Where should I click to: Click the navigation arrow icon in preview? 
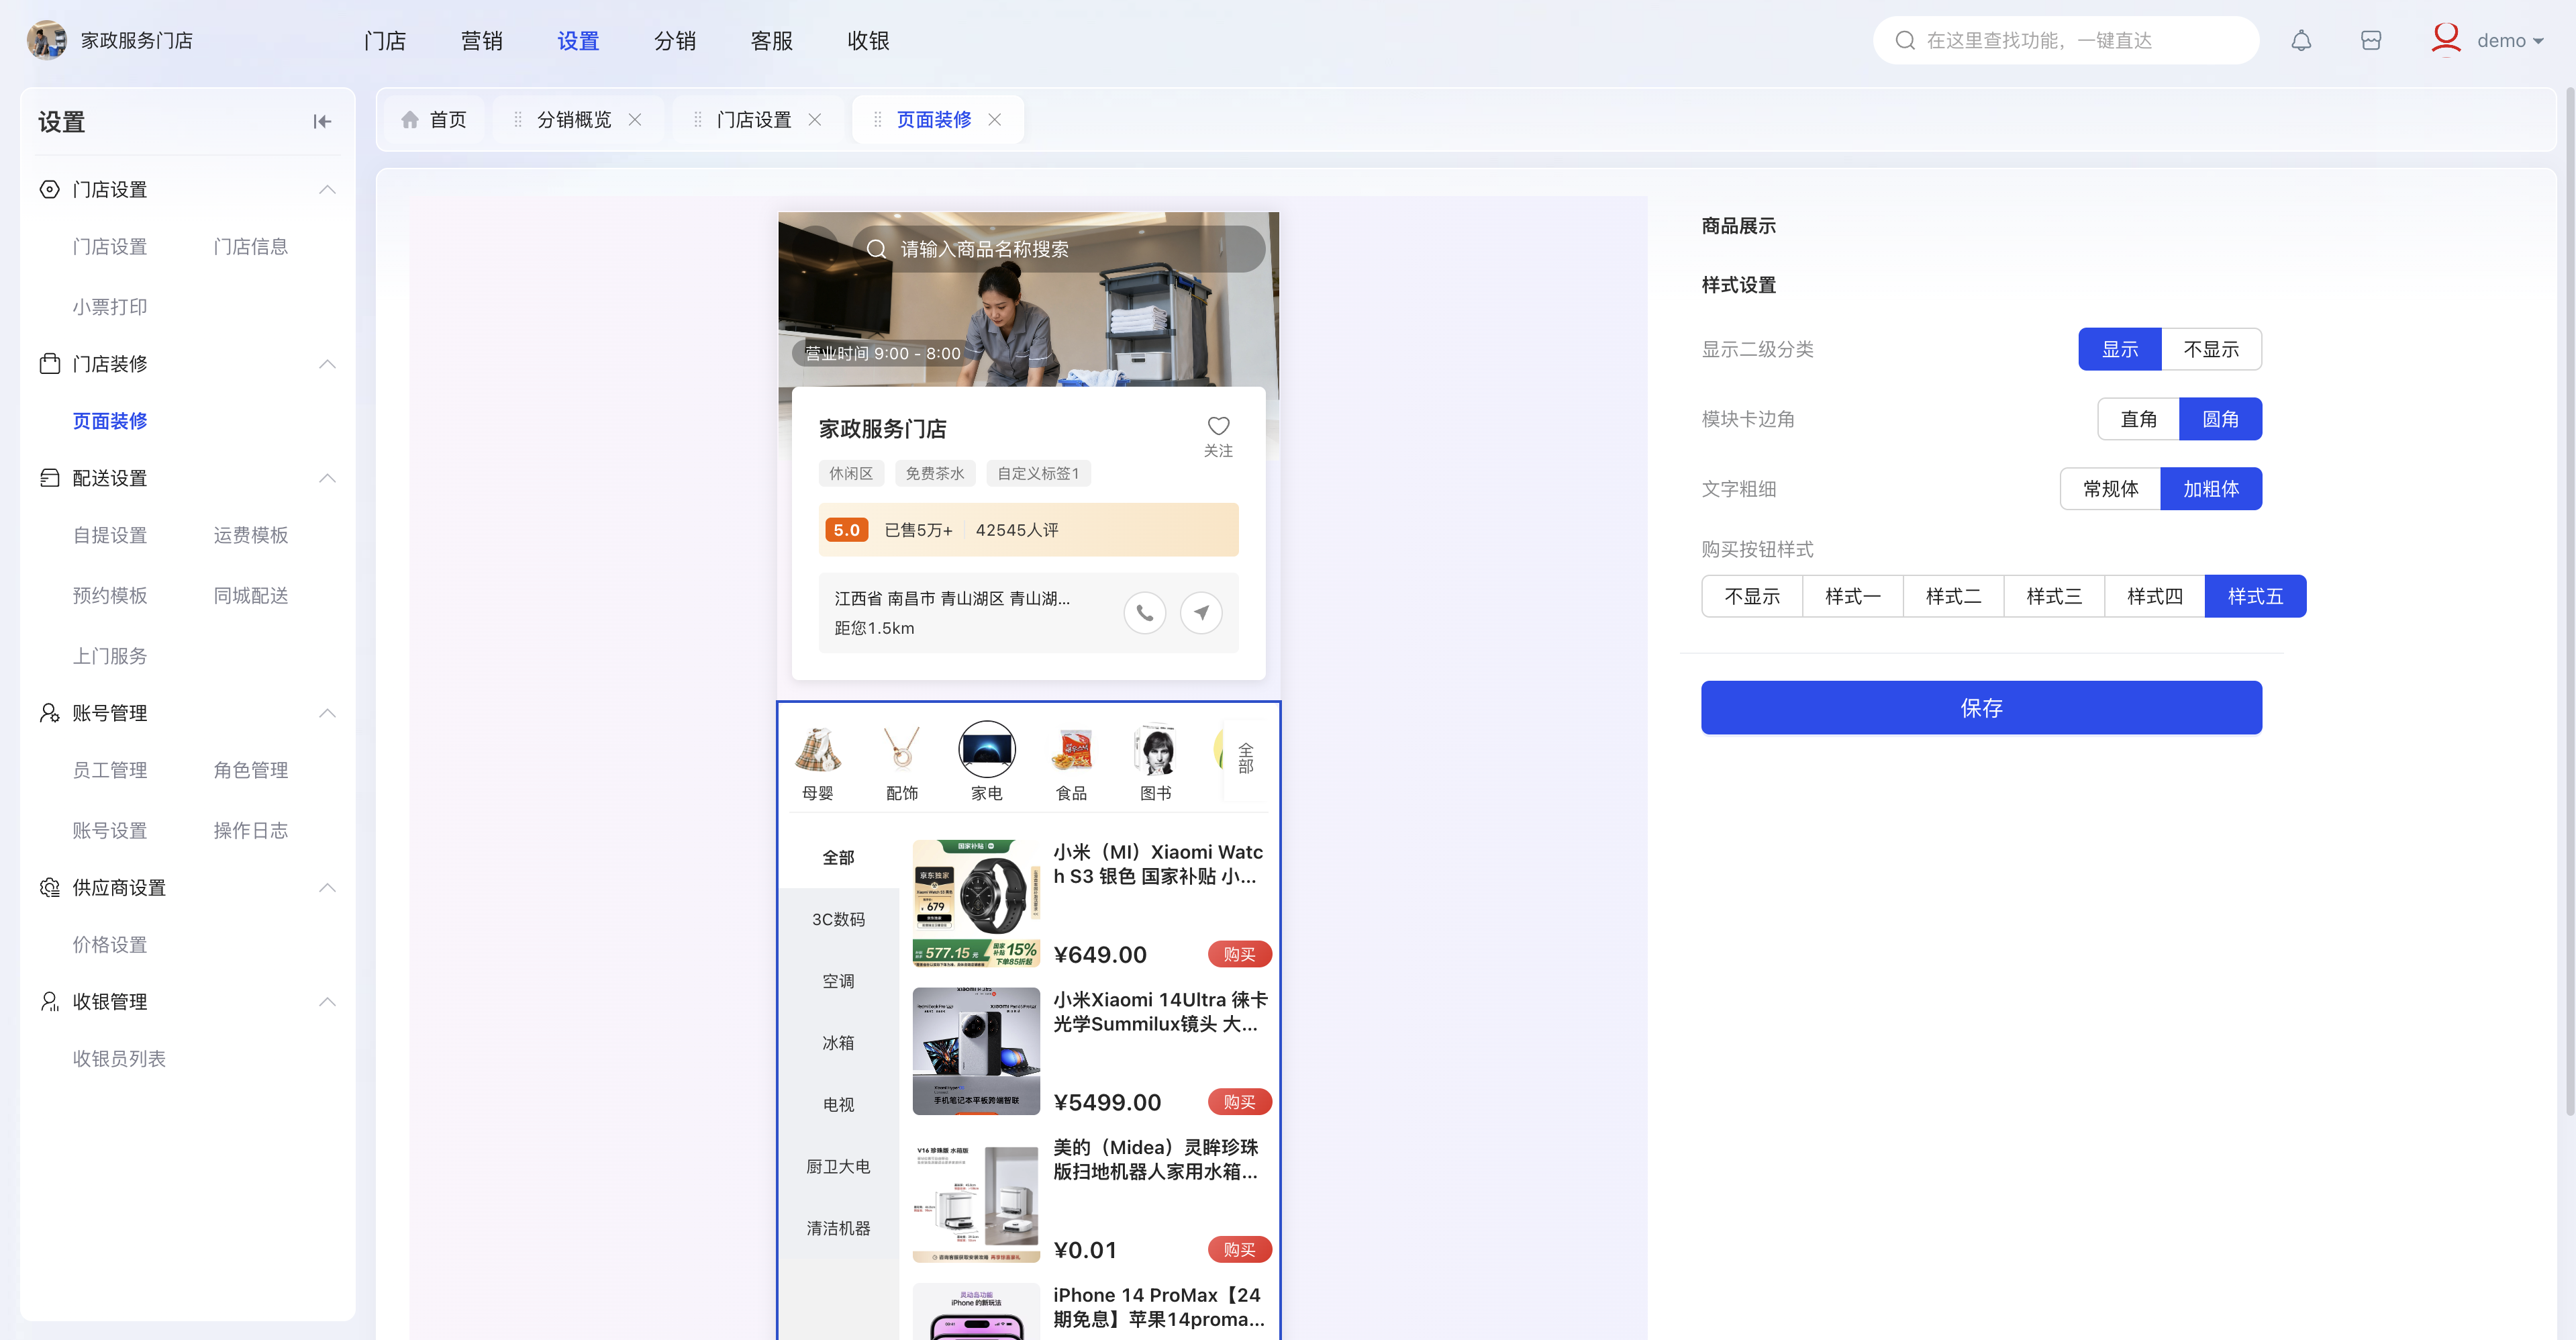[x=1201, y=612]
